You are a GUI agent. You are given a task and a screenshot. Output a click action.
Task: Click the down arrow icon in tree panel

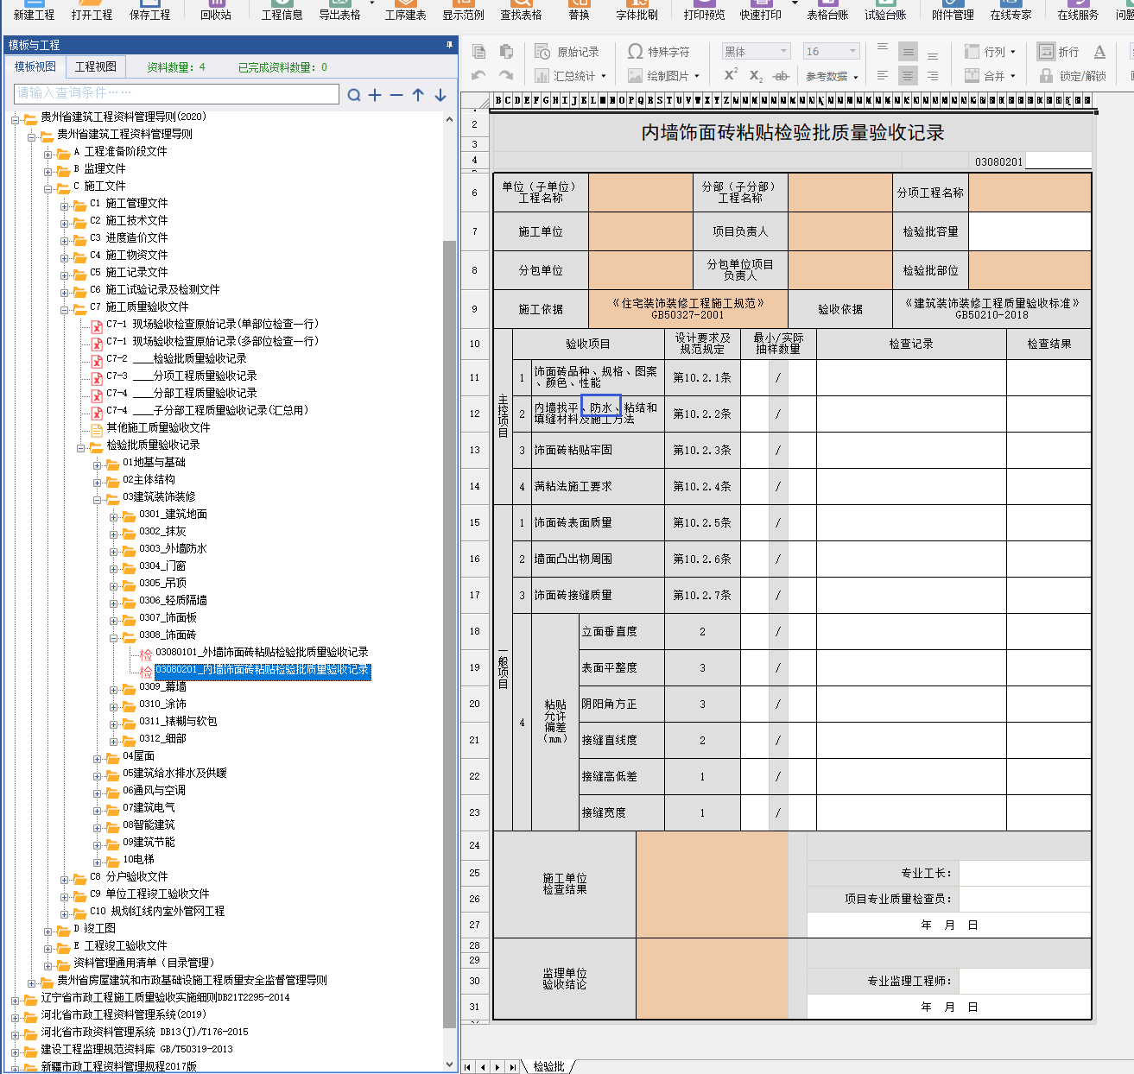[x=440, y=95]
